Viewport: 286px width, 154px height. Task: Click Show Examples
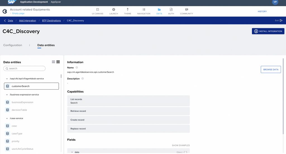(x=181, y=145)
